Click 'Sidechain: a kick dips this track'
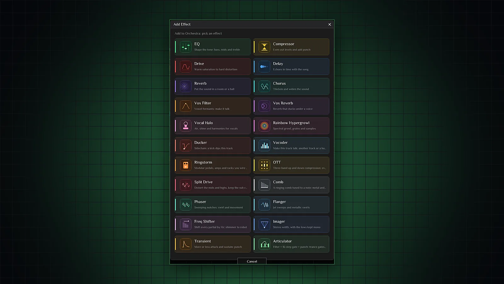 click(x=214, y=148)
